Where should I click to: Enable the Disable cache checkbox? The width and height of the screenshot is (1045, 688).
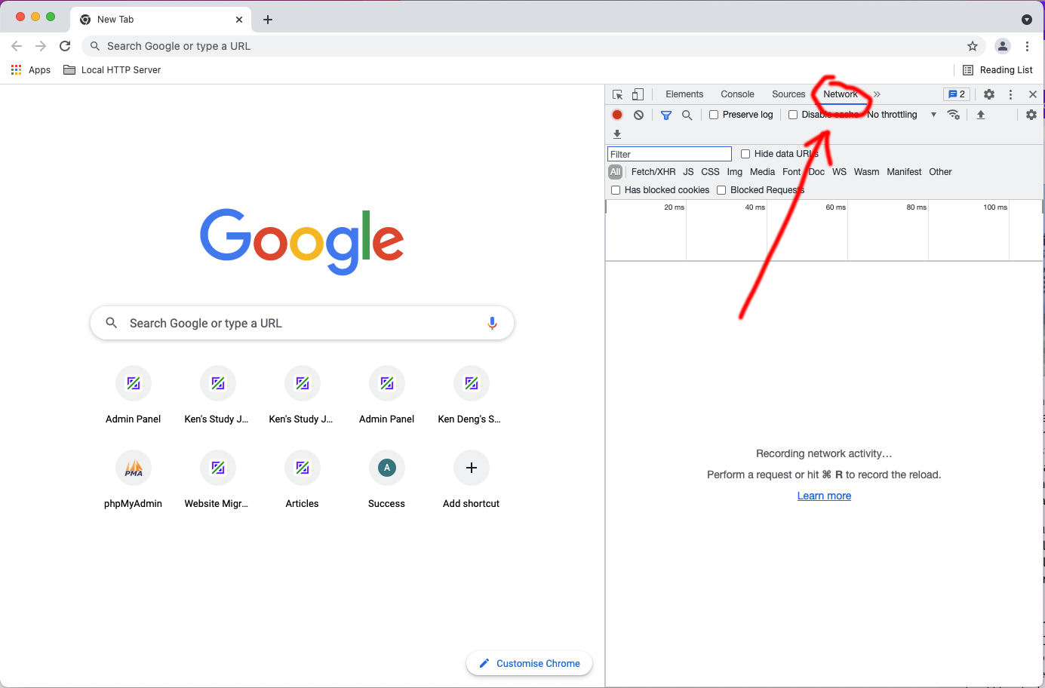pyautogui.click(x=793, y=115)
